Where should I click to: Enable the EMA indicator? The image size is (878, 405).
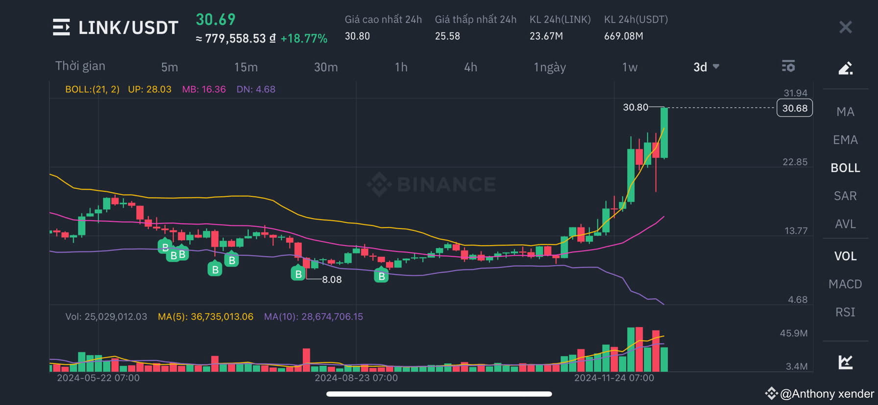coord(845,140)
